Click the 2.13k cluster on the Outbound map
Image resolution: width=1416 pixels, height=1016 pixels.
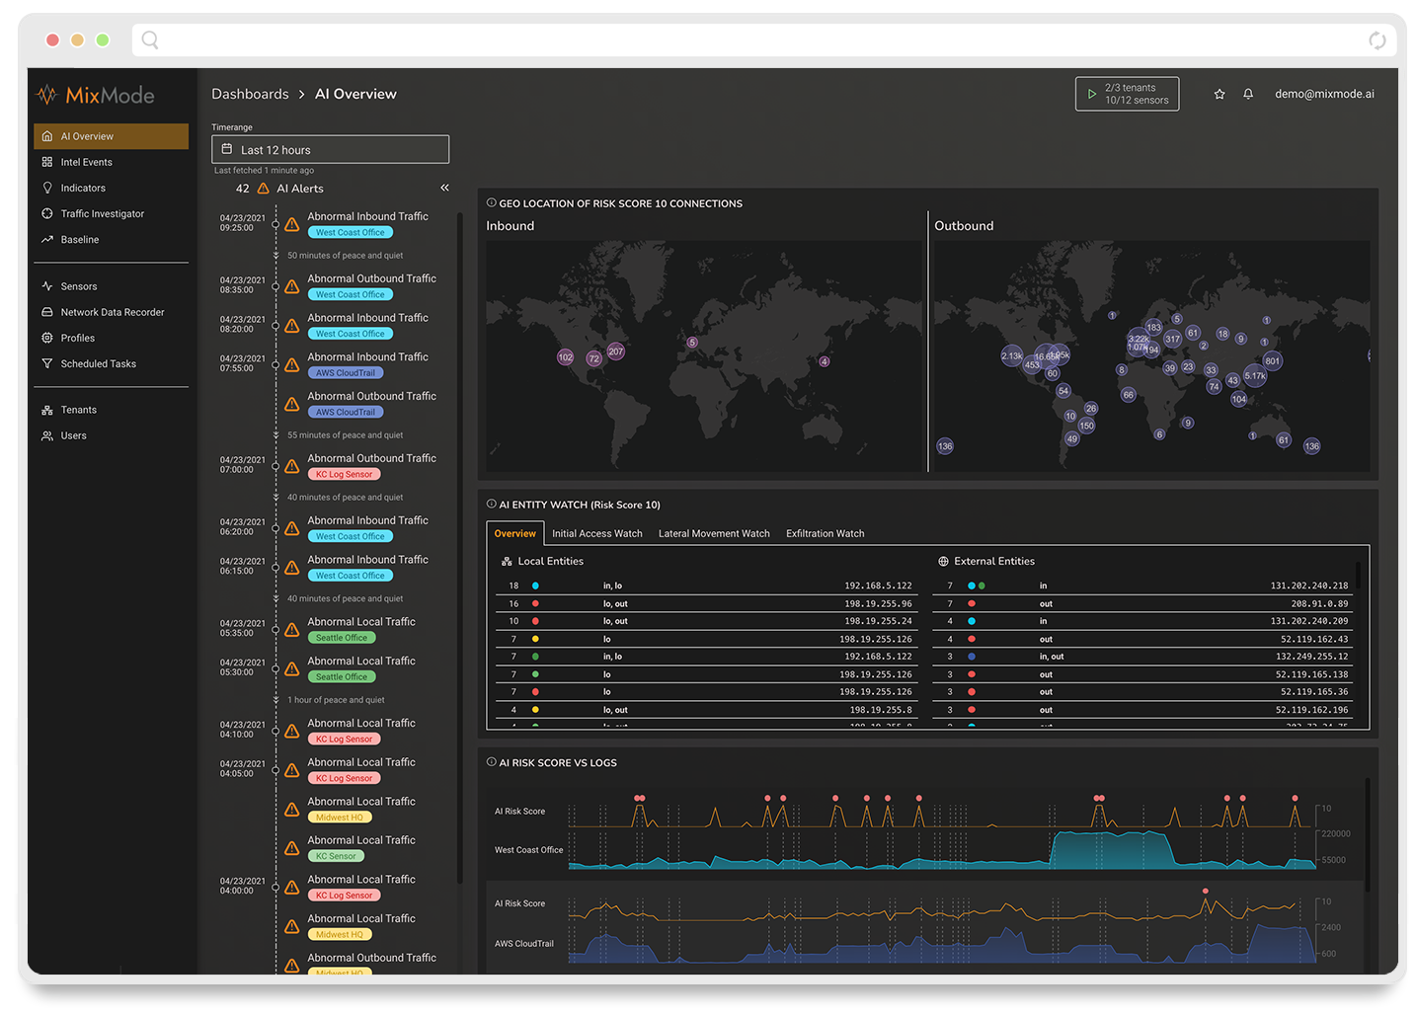(1012, 355)
